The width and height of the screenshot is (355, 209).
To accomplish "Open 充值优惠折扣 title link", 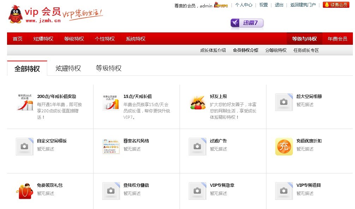I will click(x=309, y=141).
